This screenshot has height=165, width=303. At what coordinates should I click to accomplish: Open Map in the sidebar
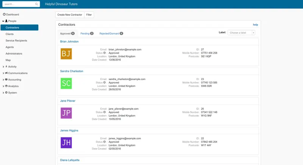pyautogui.click(x=8, y=60)
